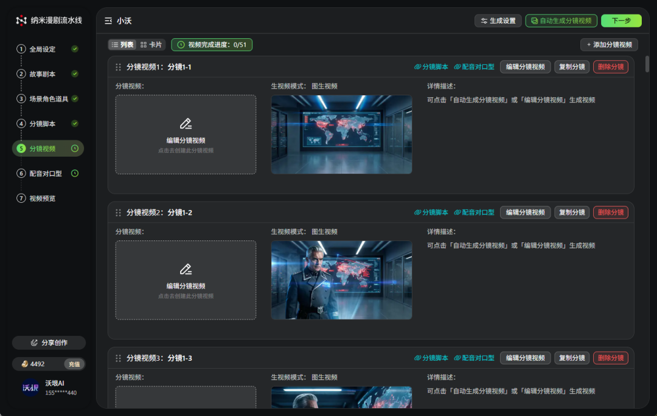The height and width of the screenshot is (416, 657).
Task: Switch to 卡片 card view
Action: coord(149,44)
